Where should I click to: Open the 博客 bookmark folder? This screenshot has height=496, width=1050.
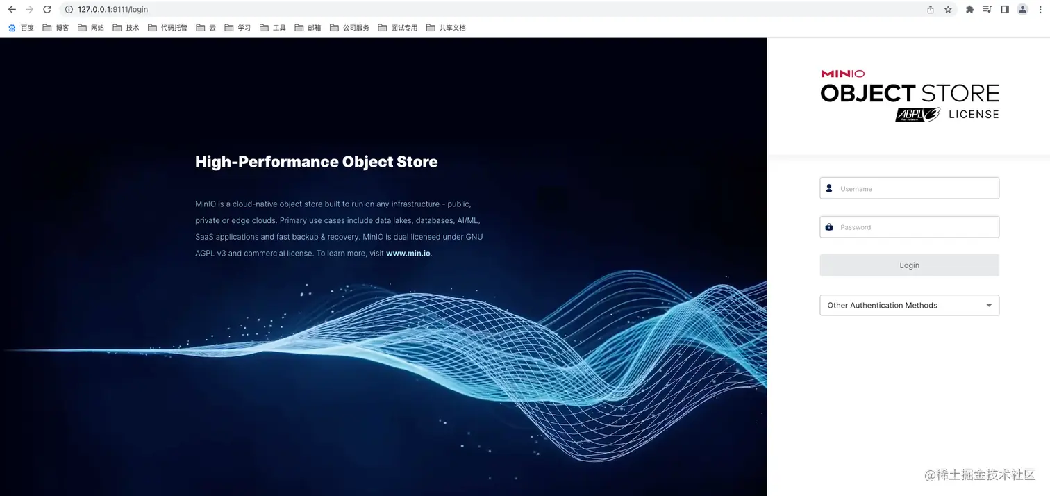pyautogui.click(x=56, y=28)
